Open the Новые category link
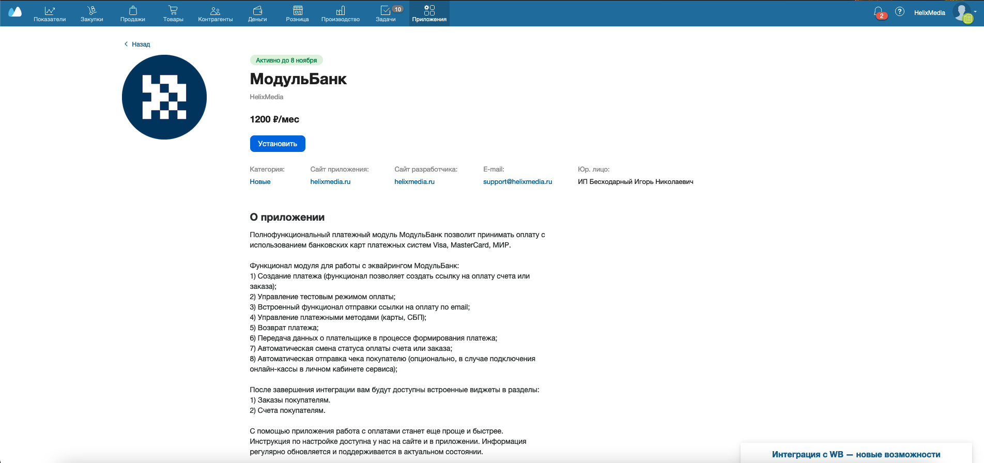The height and width of the screenshot is (463, 984). [260, 182]
